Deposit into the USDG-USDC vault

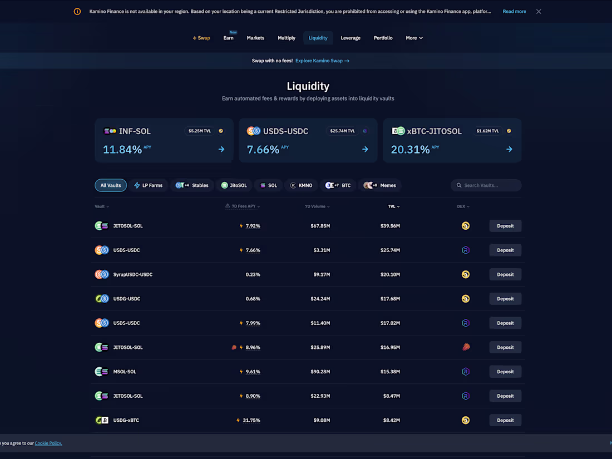(505, 299)
